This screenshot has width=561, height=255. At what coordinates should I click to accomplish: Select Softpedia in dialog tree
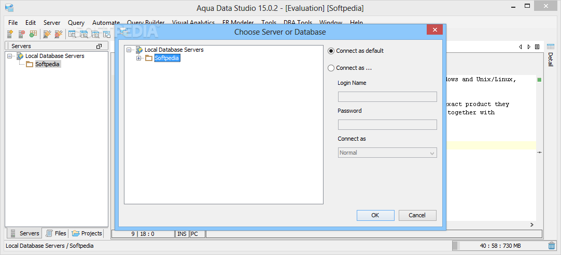(167, 58)
